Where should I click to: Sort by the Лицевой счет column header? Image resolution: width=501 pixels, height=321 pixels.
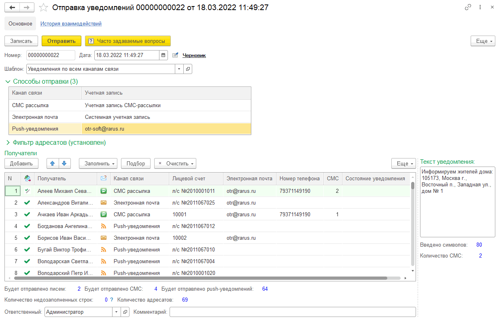[196, 178]
